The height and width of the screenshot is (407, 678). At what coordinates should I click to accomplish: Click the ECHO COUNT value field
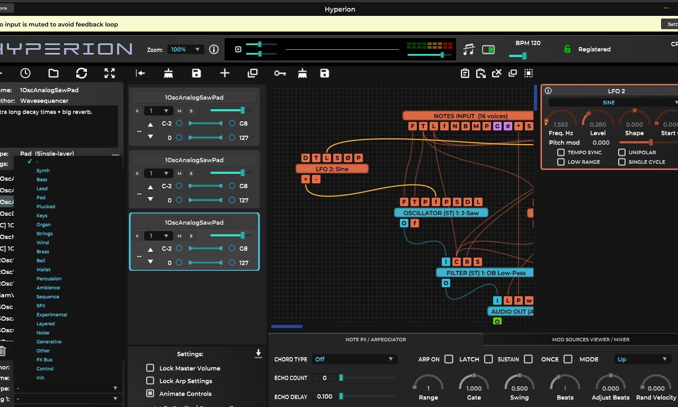coord(324,378)
